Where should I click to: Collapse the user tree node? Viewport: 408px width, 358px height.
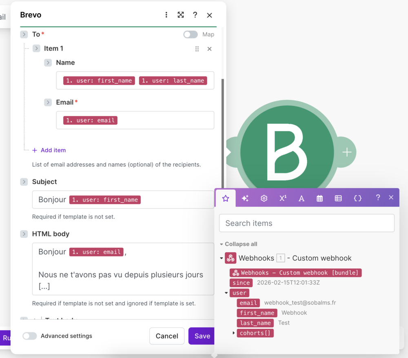pos(226,293)
